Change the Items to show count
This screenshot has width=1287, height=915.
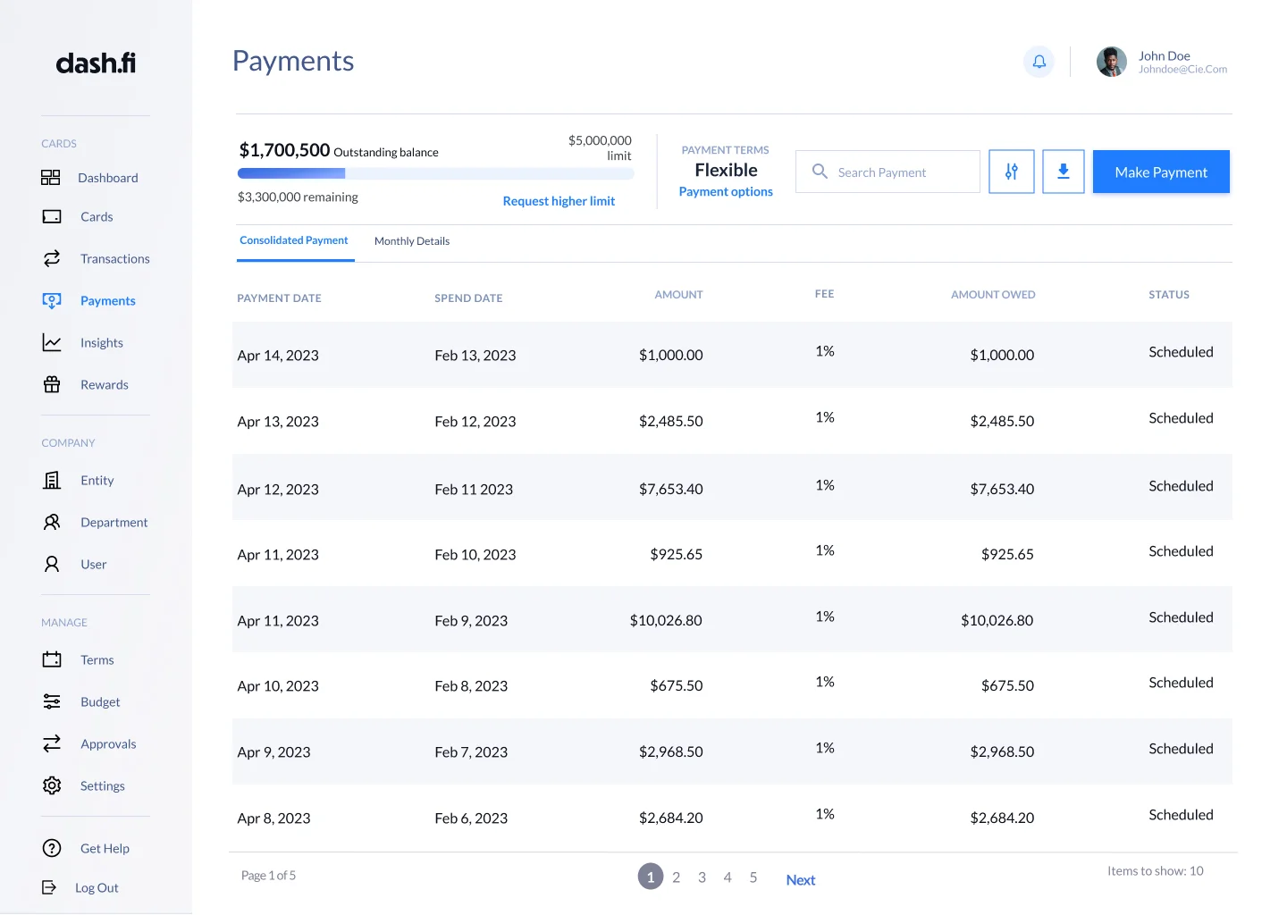1155,871
